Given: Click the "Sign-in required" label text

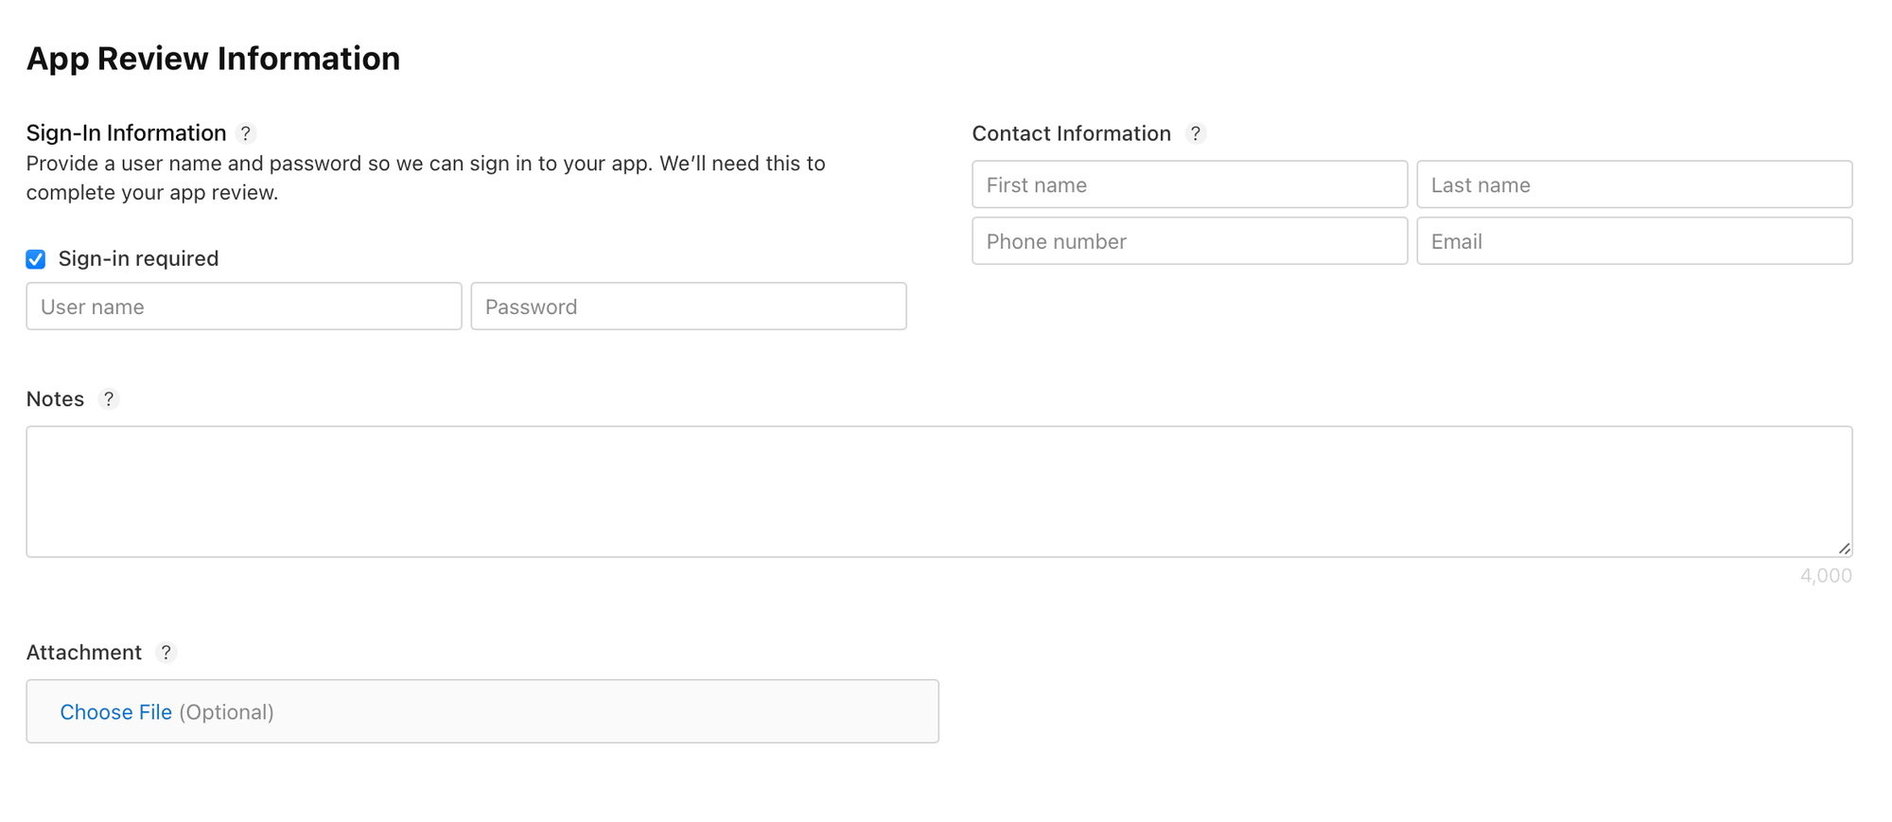Looking at the screenshot, I should click(138, 259).
